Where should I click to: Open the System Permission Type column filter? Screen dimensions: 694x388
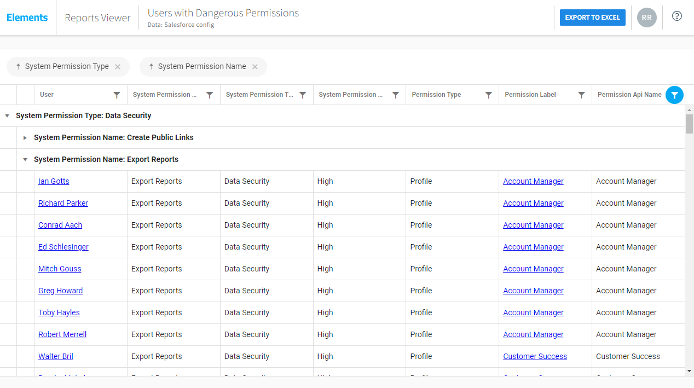pos(303,95)
